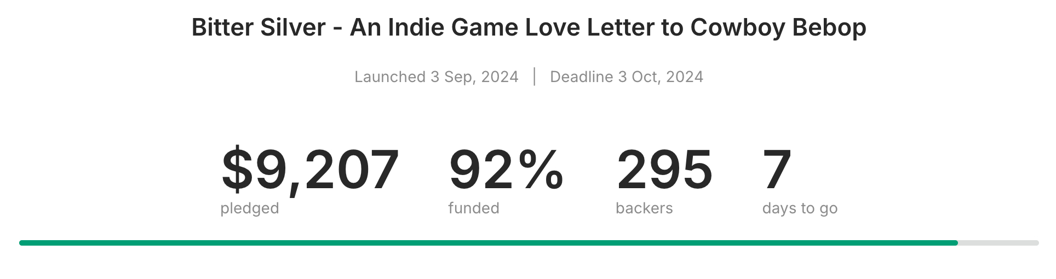1056x279 pixels.
Task: Click the green filled part of progress bar
Action: (x=487, y=243)
